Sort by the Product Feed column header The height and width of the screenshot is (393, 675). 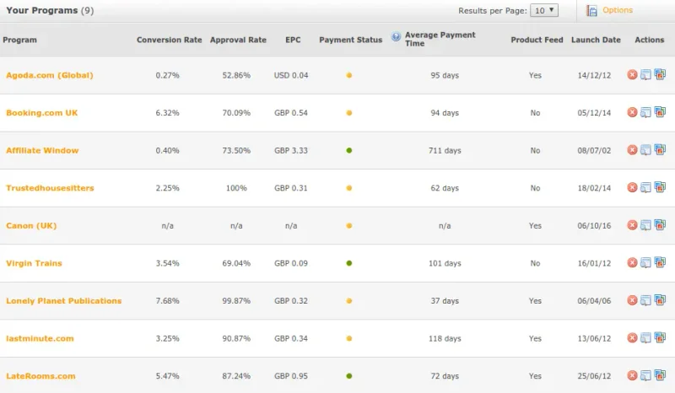coord(537,40)
